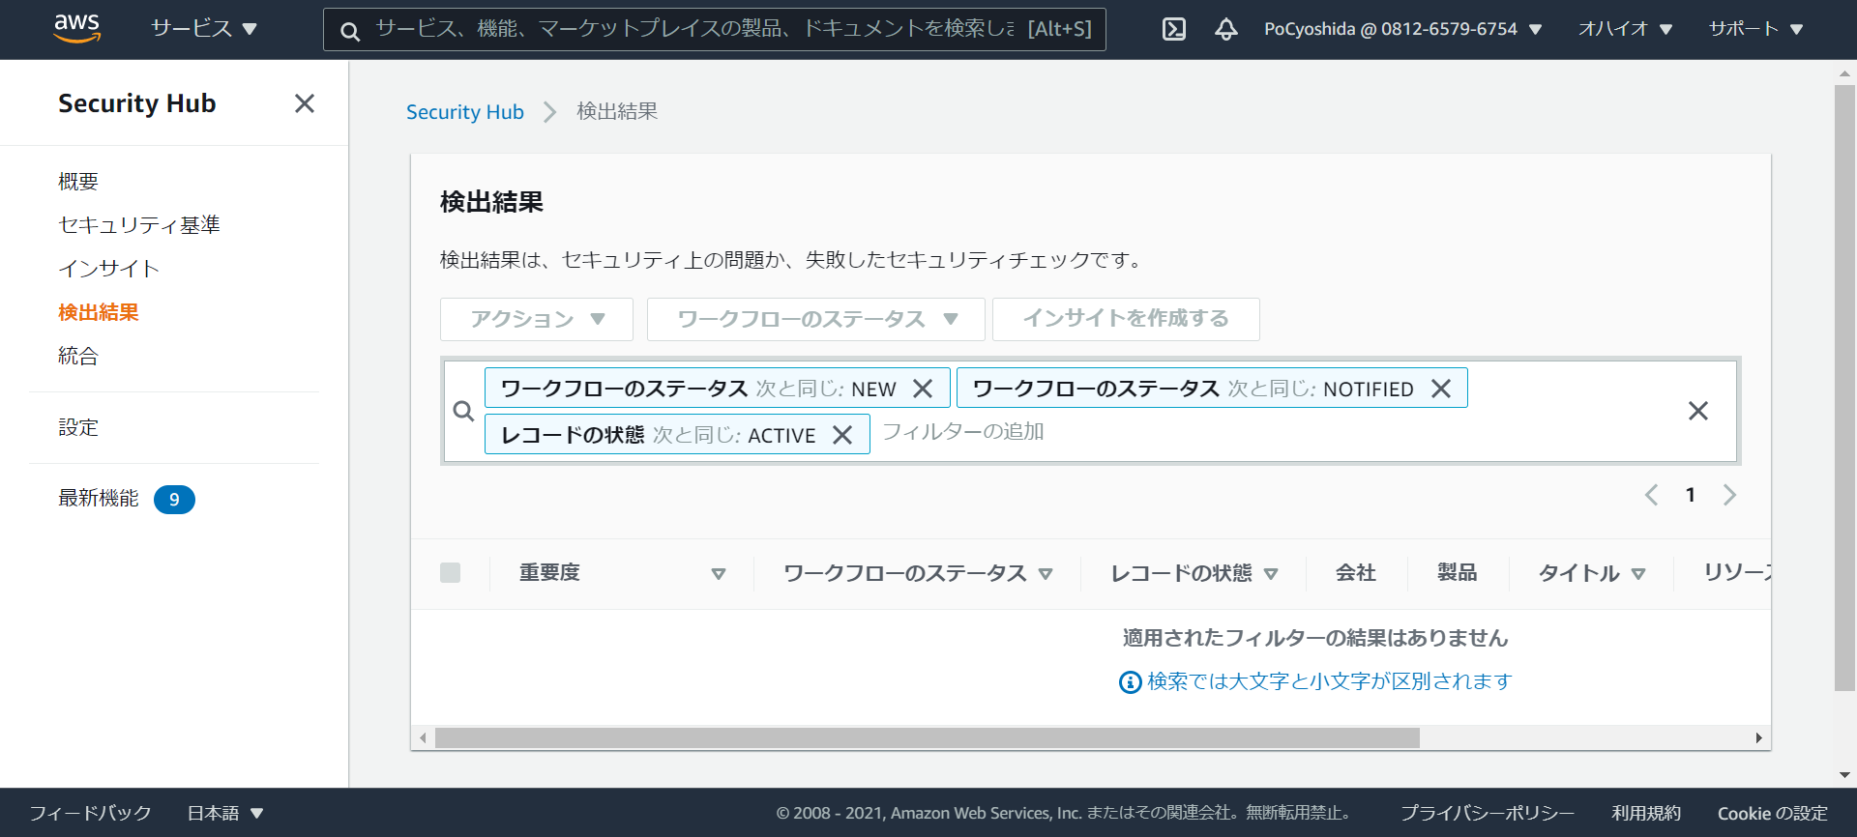1857x837 pixels.
Task: Select 検出結果 in the sidebar
Action: click(99, 312)
